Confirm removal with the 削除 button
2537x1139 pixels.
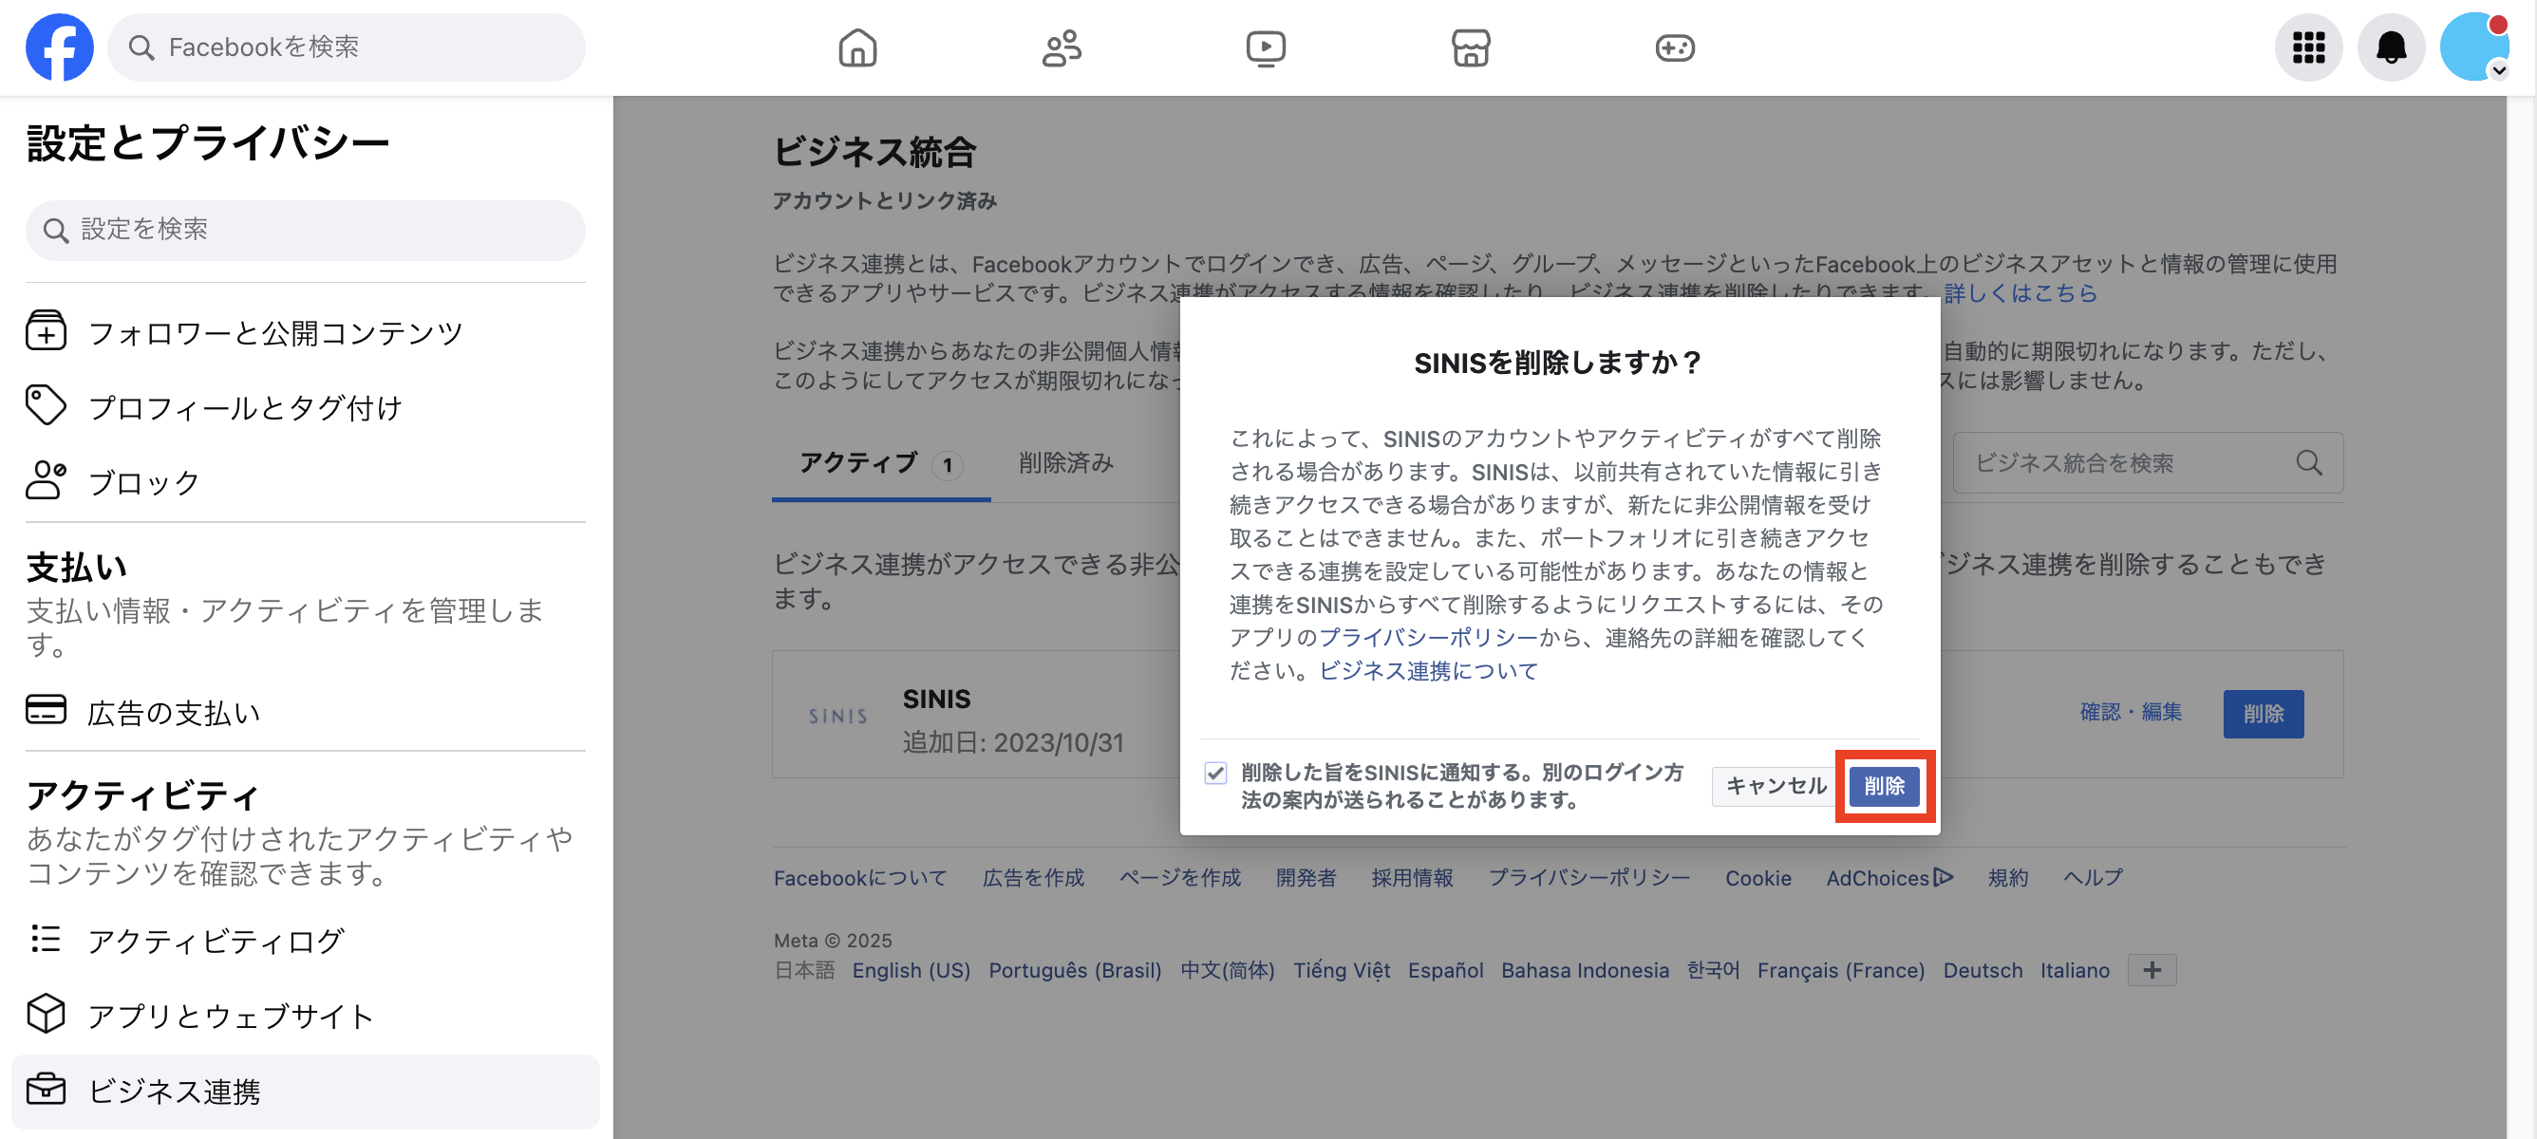tap(1884, 786)
